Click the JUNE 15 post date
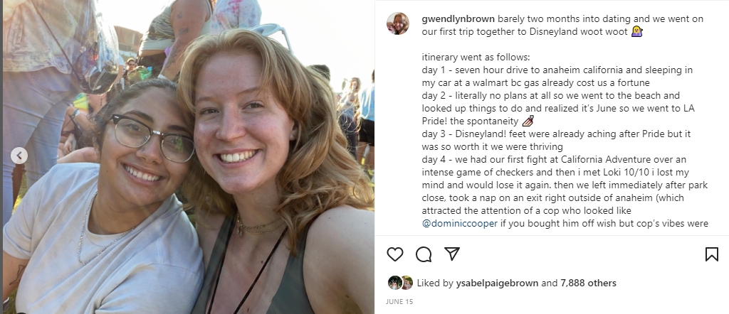 click(399, 301)
